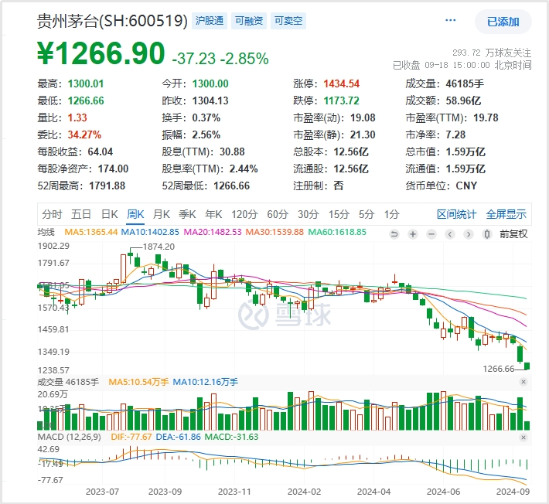Viewport: 549px width, 504px height.
Task: Click the MA10:1402.85 legend label
Action: pos(150,232)
